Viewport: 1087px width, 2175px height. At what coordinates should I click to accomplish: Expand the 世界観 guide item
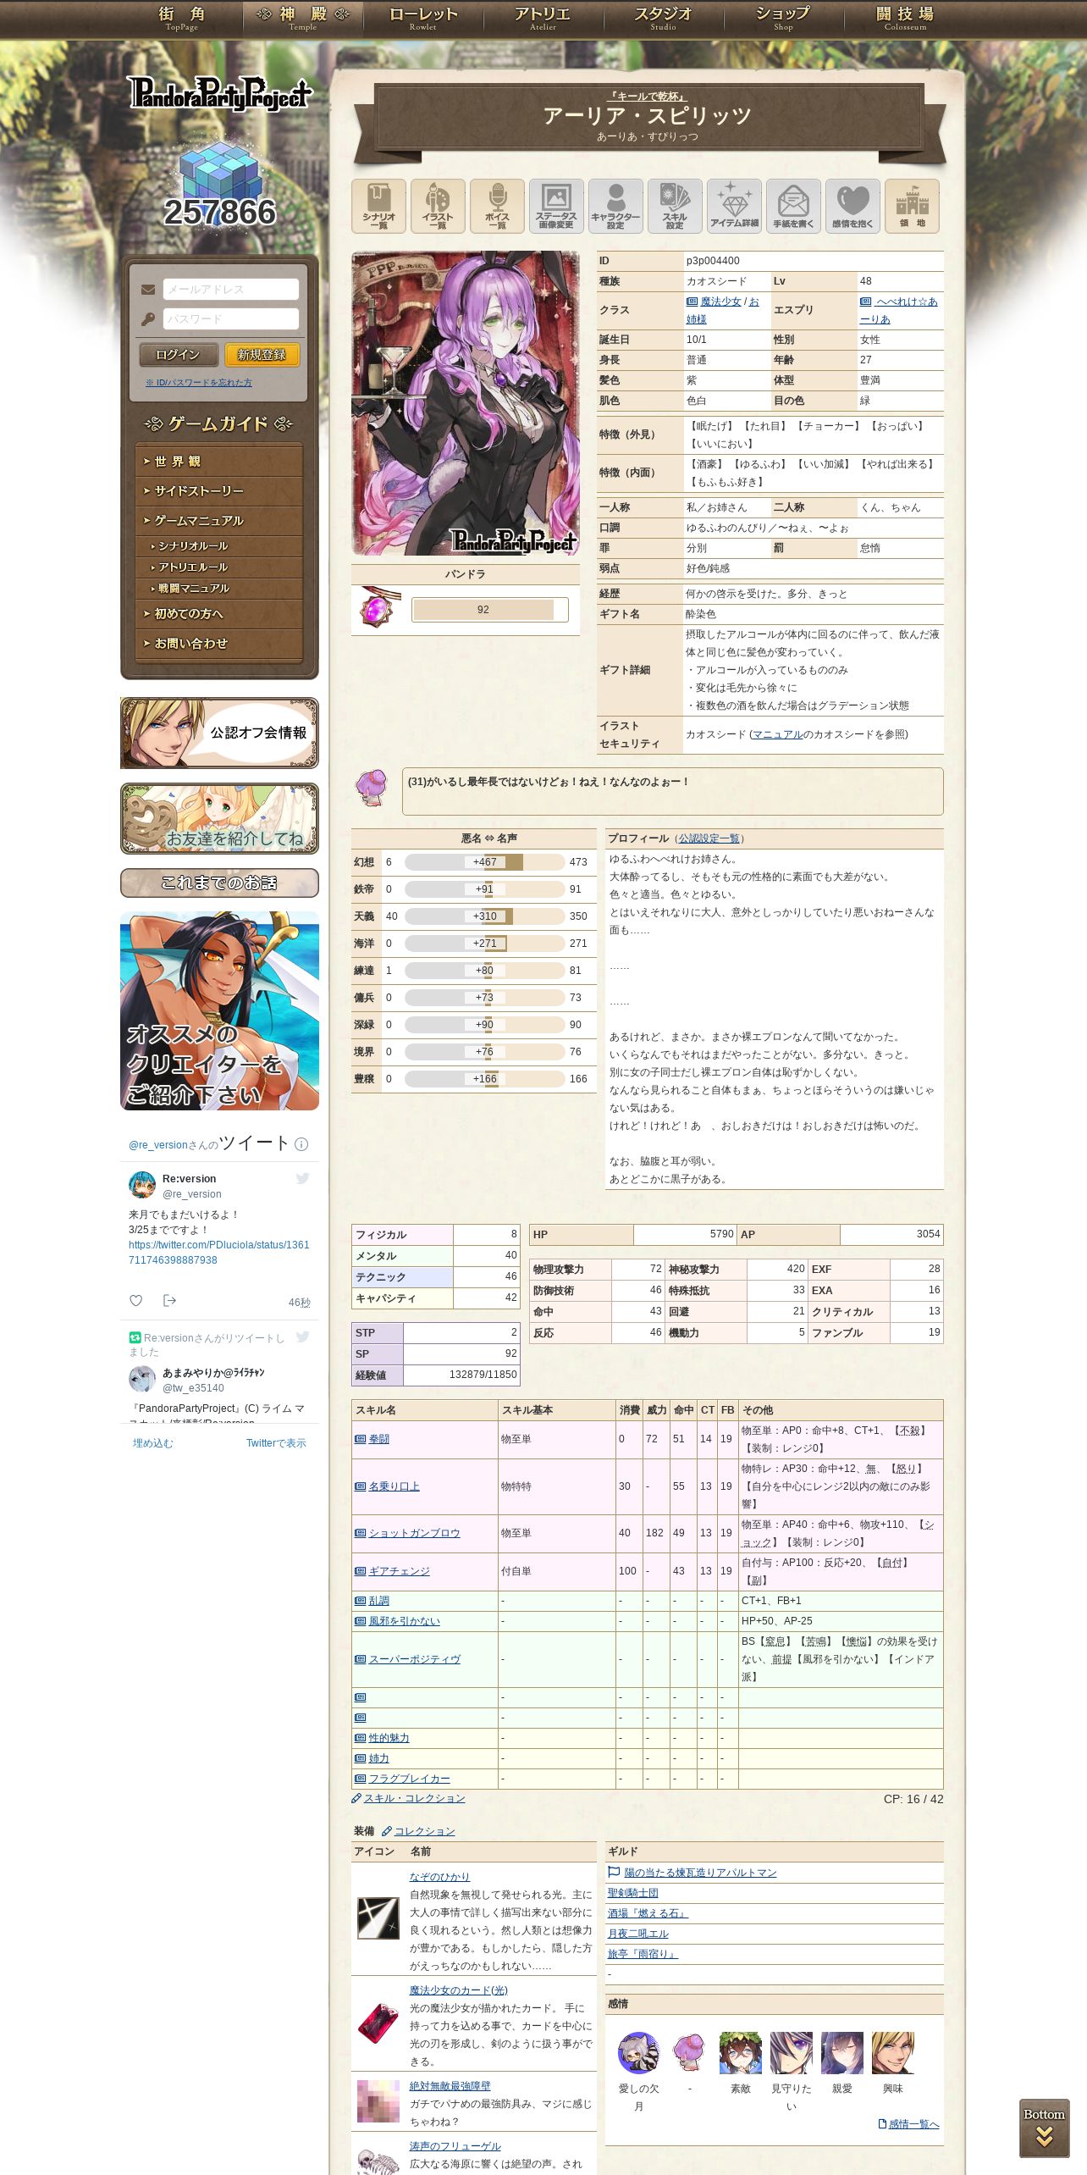pyautogui.click(x=219, y=462)
